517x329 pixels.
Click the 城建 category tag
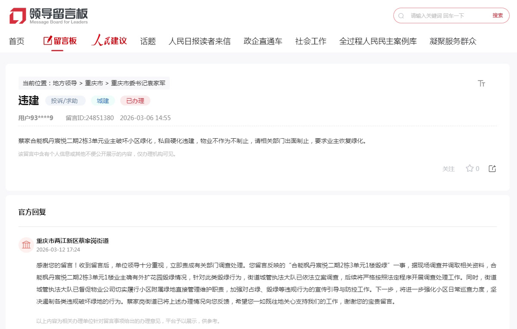(103, 100)
